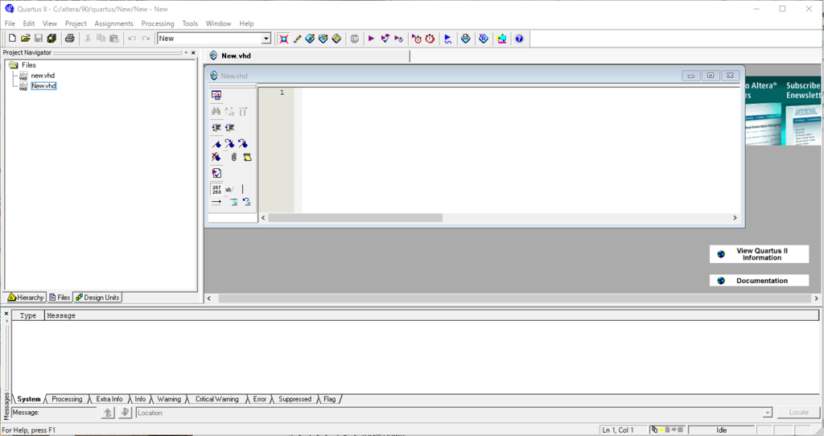Toggle line numbers 267/268 button

coord(216,189)
